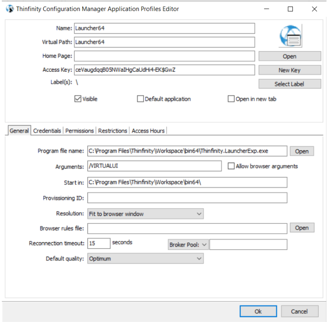Click the profile globe icon image
Image resolution: width=327 pixels, height=322 pixels.
pyautogui.click(x=291, y=36)
